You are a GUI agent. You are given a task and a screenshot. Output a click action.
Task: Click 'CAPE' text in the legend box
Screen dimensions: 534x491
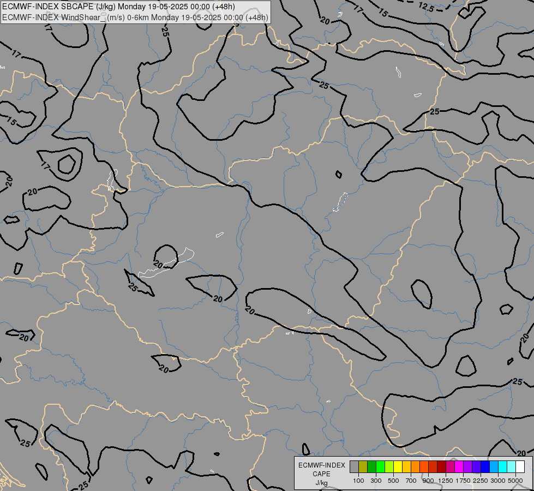(x=321, y=474)
